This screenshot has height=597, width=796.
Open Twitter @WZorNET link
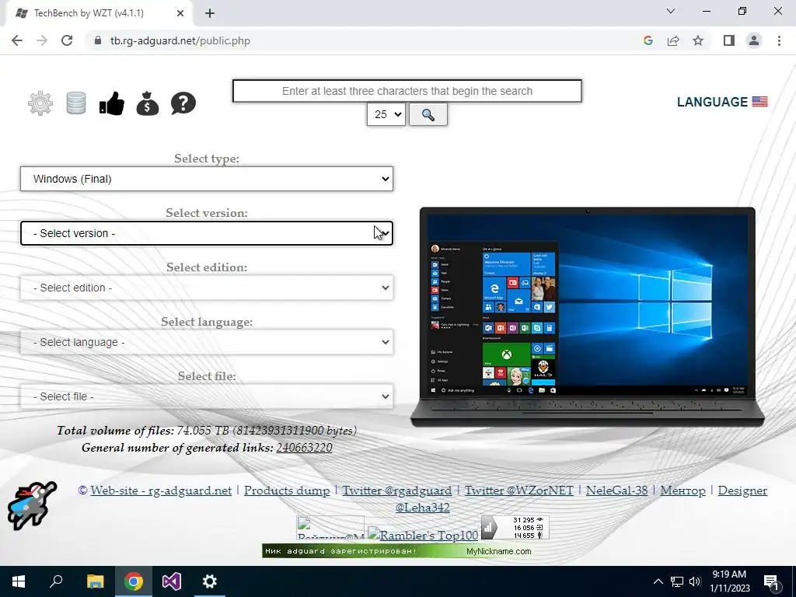click(x=518, y=491)
